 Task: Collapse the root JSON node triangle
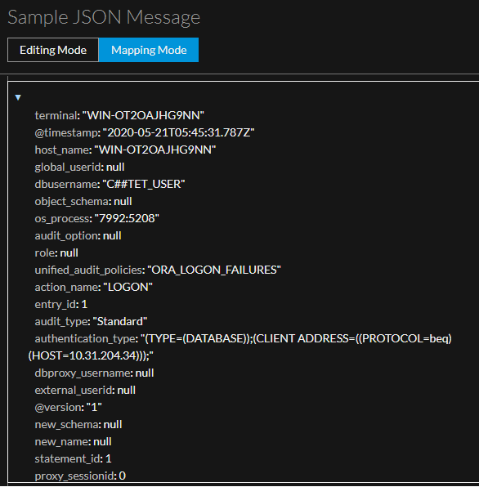tap(18, 97)
